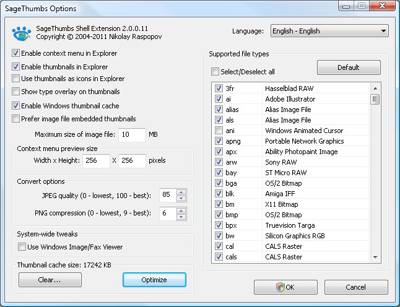Uncheck the bmp file type checkbox
This screenshot has width=400, height=307.
(x=219, y=215)
